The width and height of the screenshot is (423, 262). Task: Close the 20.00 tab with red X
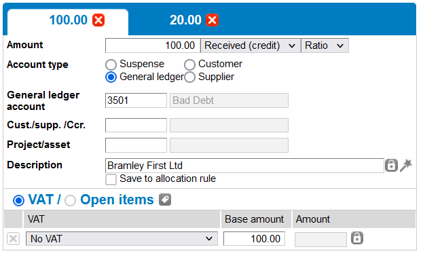(213, 20)
